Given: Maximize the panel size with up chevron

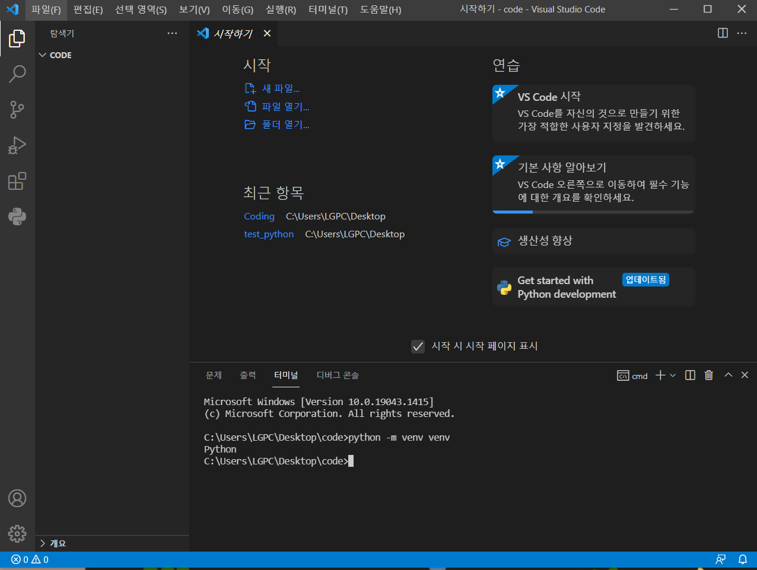Looking at the screenshot, I should [x=728, y=375].
